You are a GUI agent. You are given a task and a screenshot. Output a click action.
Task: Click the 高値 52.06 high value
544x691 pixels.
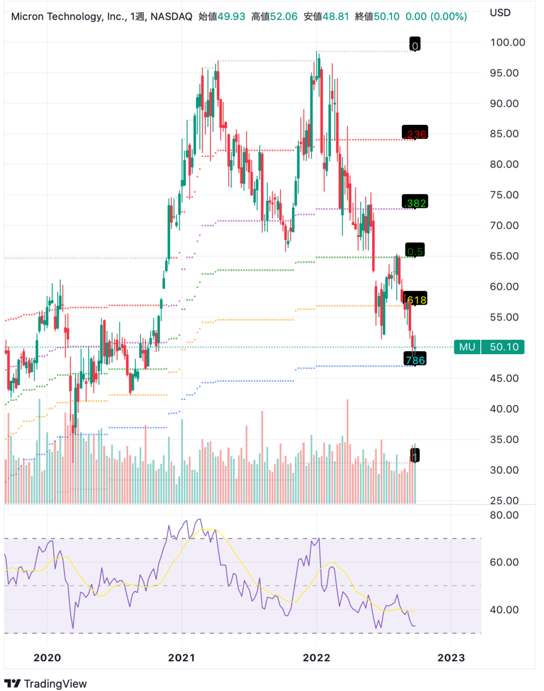(x=274, y=17)
